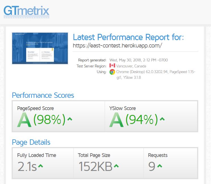Open the east-contest.herokuapp.com URL
This screenshot has width=211, height=184.
pos(117,46)
